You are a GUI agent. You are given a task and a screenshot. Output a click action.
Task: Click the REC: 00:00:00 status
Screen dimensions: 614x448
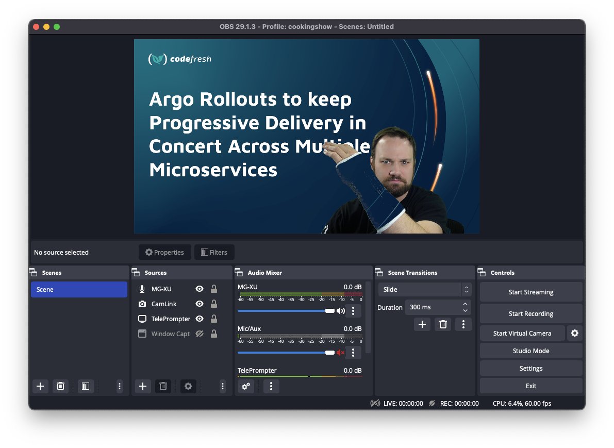pyautogui.click(x=459, y=403)
